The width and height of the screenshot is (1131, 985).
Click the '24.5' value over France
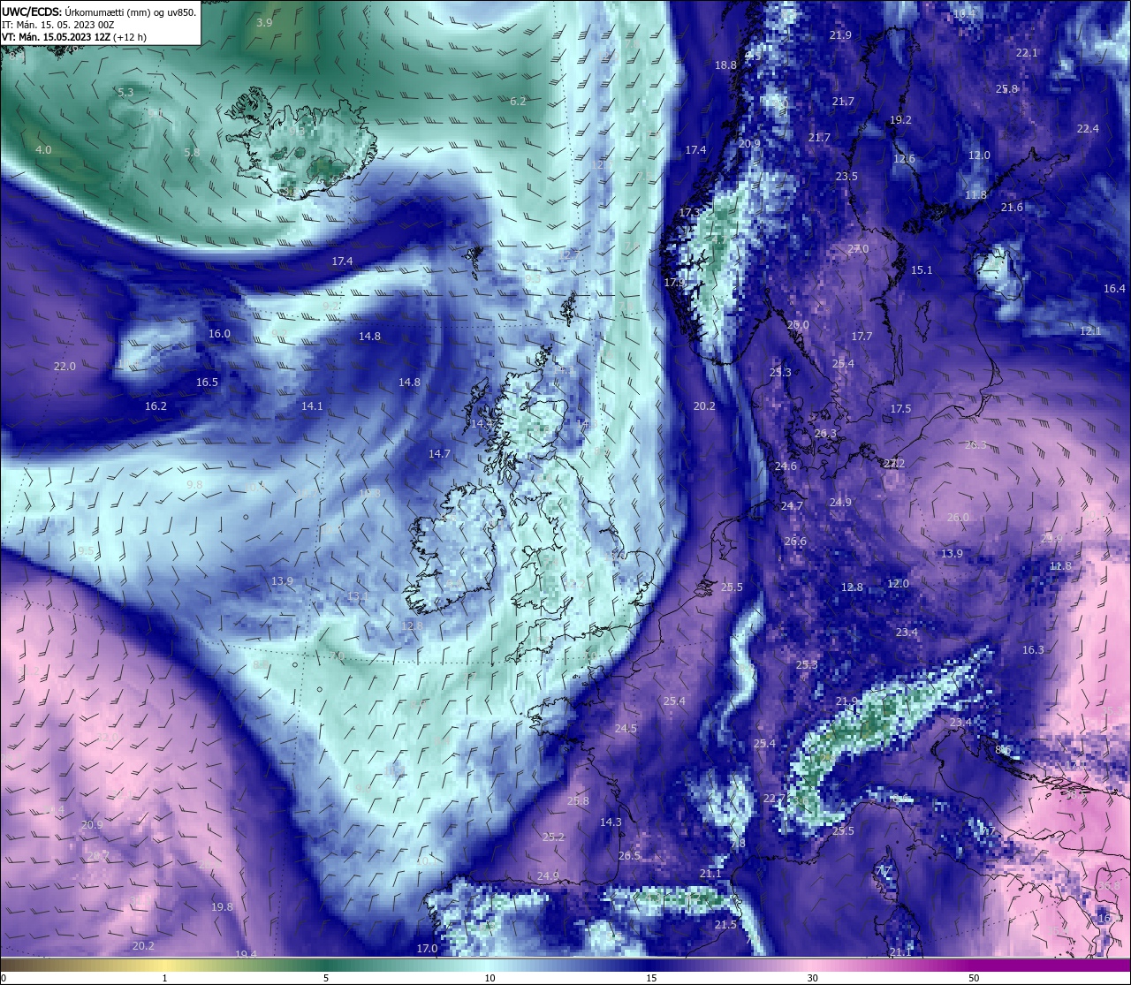click(x=626, y=729)
